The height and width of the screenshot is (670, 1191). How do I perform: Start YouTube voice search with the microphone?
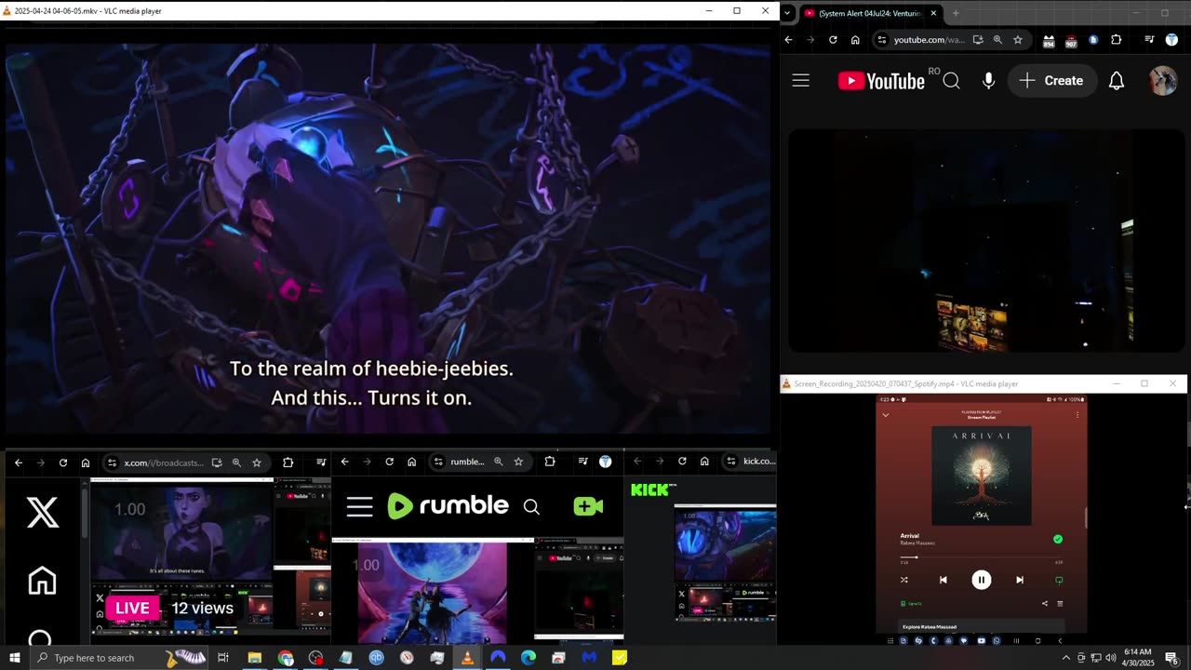(x=988, y=81)
